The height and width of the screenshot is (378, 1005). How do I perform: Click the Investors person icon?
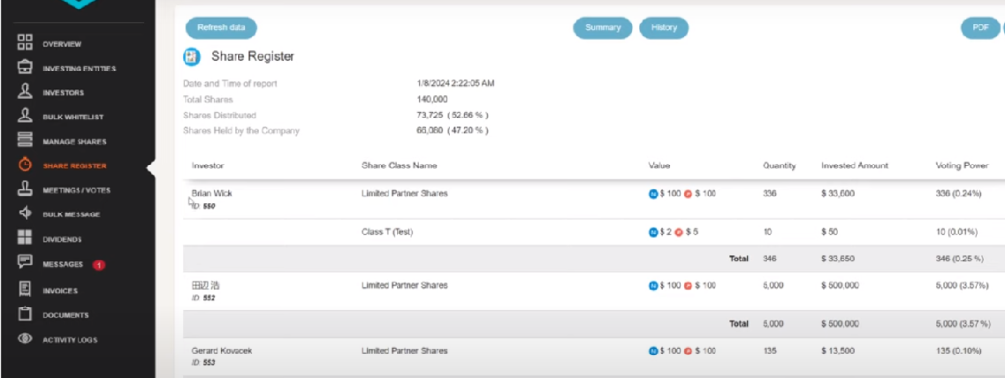pyautogui.click(x=25, y=92)
